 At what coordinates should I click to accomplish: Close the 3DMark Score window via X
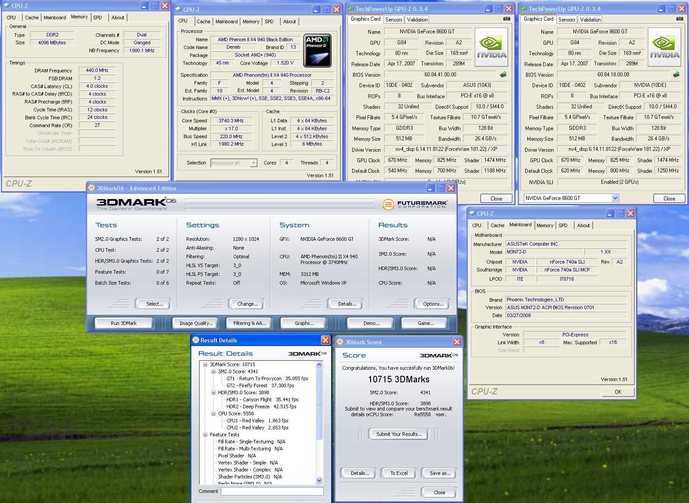click(457, 342)
